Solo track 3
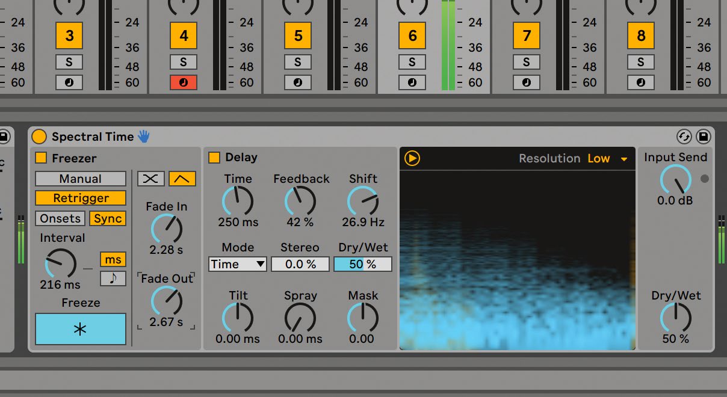Viewport: 727px width, 397px height. click(69, 62)
